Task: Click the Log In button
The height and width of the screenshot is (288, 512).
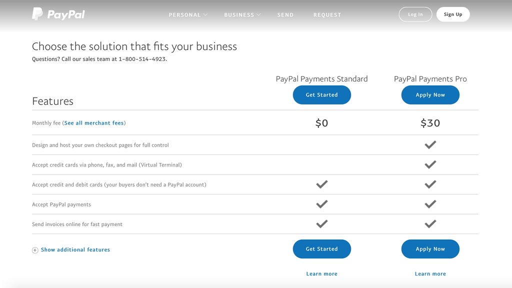Action: click(x=415, y=14)
